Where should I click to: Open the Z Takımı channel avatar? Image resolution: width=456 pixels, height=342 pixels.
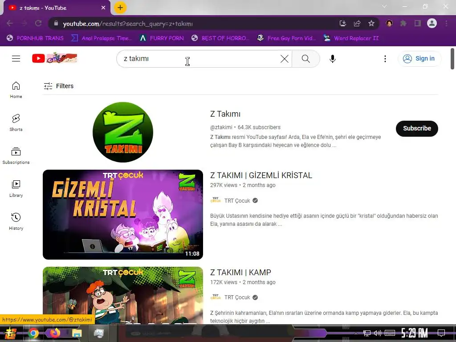[x=123, y=132]
